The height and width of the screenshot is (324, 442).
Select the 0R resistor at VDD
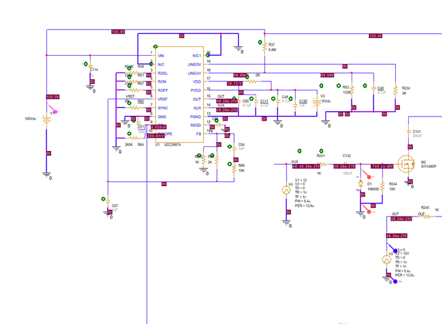point(252,81)
